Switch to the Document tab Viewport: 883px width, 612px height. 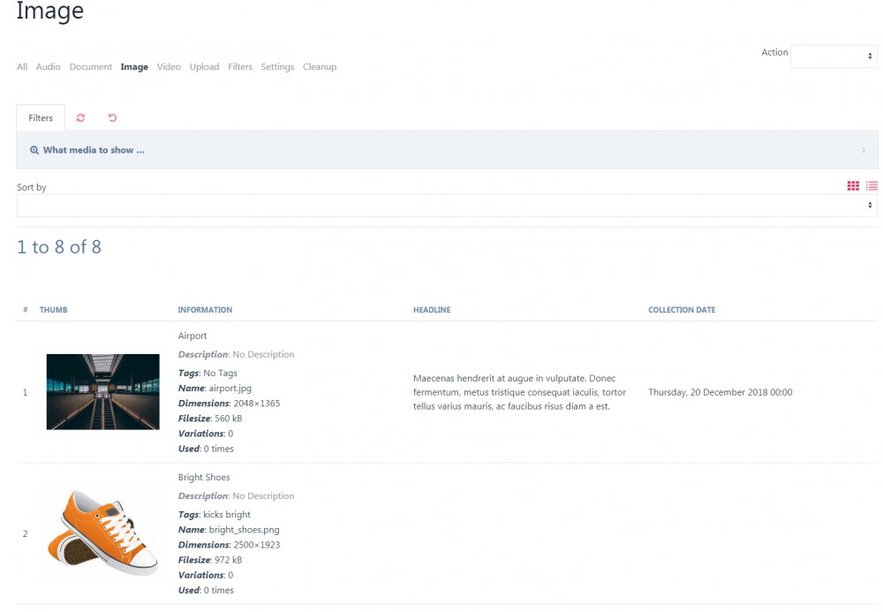pos(90,66)
